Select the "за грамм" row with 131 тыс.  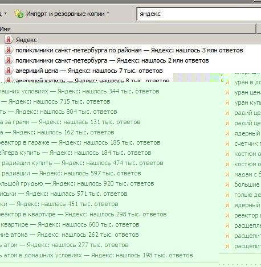tap(70, 122)
